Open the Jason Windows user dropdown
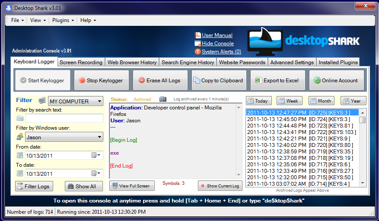Viewport: 379px width, 221px height. tap(64, 137)
